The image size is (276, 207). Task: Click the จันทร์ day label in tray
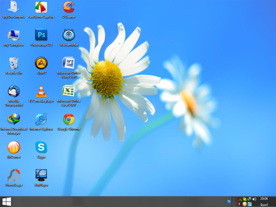point(264,205)
